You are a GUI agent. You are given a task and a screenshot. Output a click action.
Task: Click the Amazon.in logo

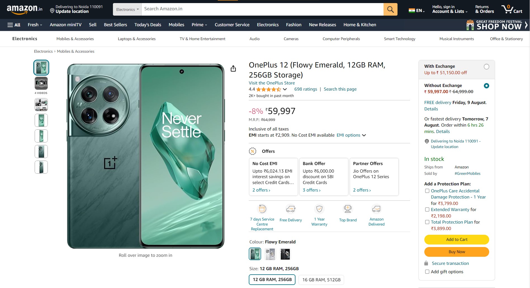point(24,9)
